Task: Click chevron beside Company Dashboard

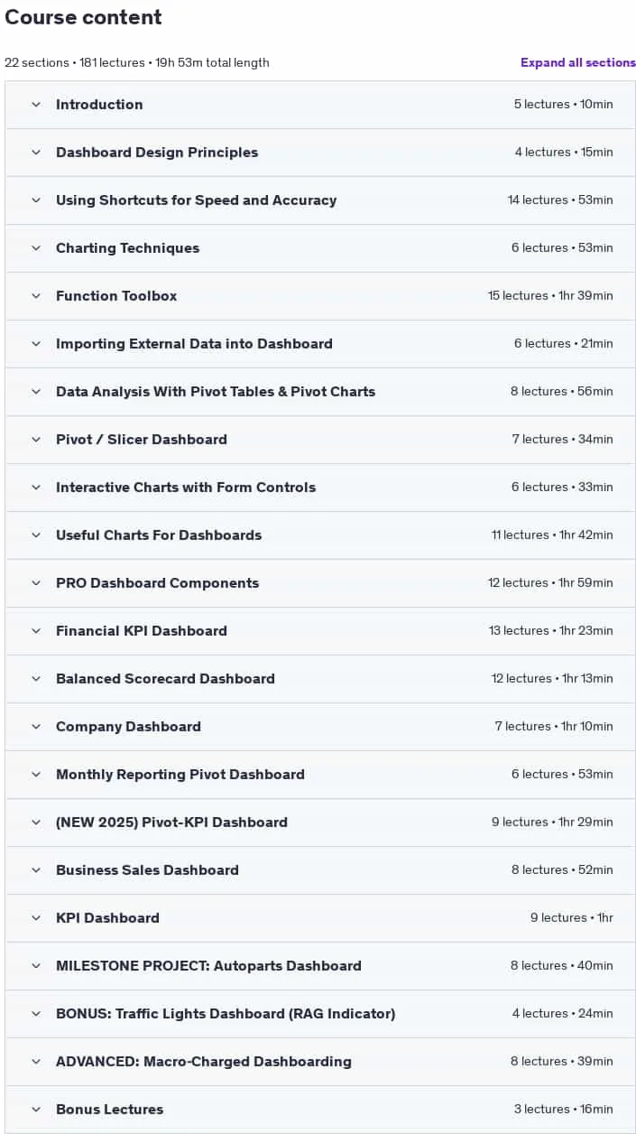Action: 36,727
